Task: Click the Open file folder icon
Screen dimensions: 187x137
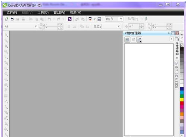Action: click(x=12, y=19)
